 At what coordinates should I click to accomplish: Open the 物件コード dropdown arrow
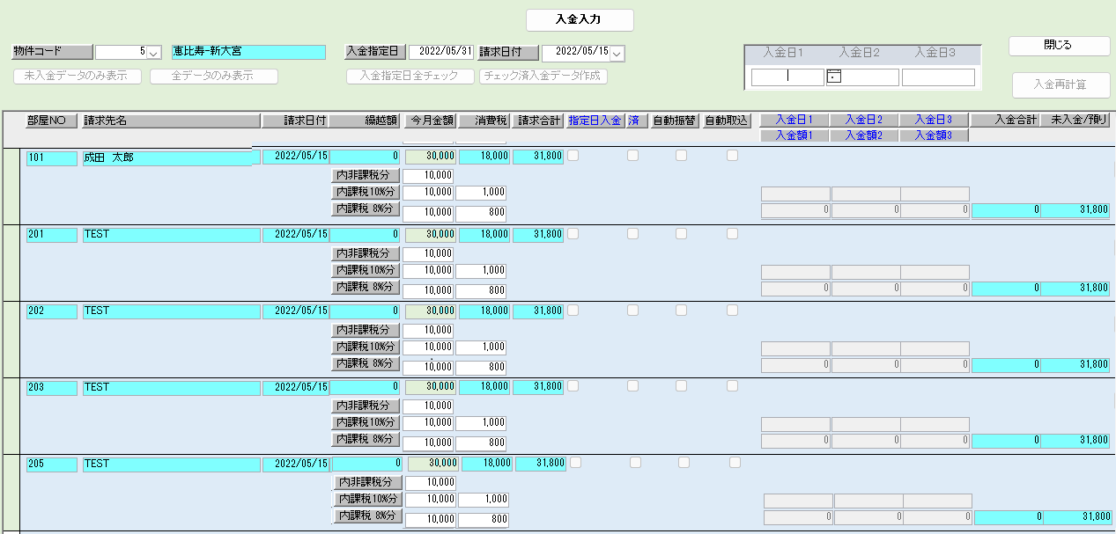click(x=154, y=53)
